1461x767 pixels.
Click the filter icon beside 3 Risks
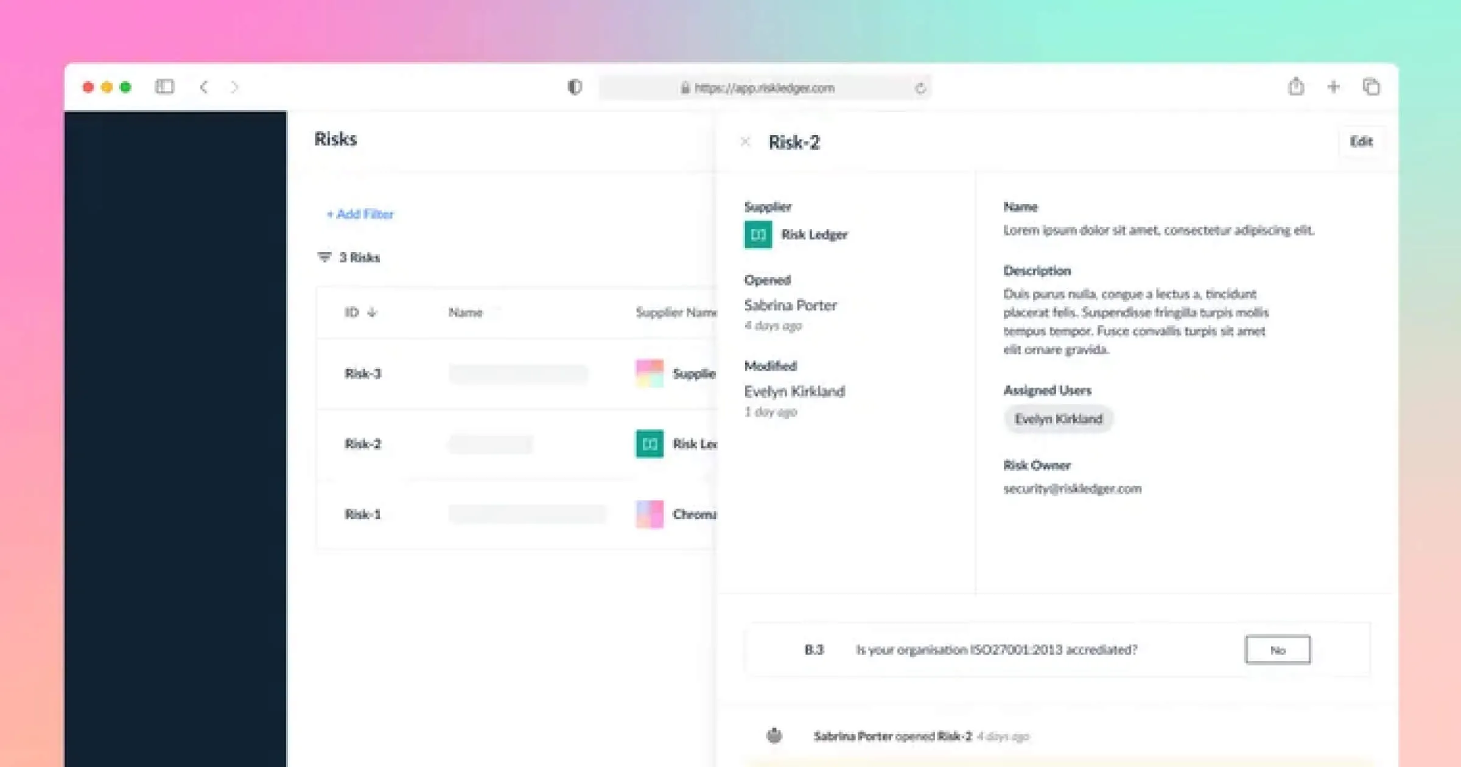coord(323,257)
